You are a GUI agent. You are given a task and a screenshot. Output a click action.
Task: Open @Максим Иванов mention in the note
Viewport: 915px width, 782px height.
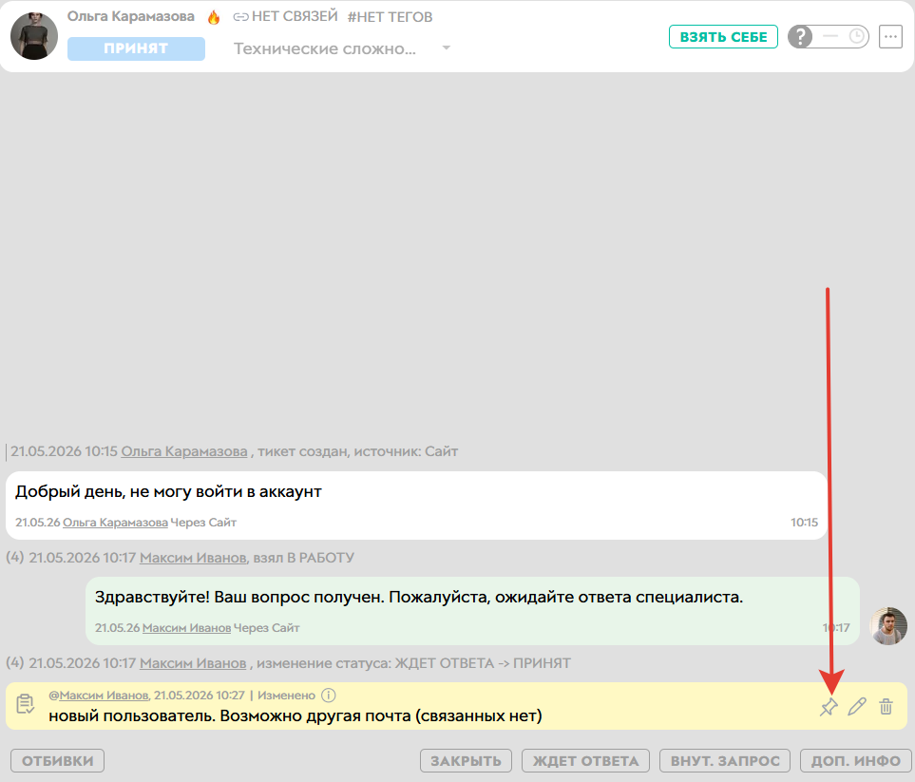(99, 695)
